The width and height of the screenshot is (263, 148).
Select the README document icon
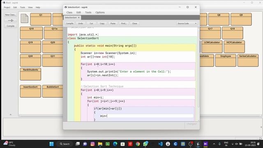click(25, 18)
